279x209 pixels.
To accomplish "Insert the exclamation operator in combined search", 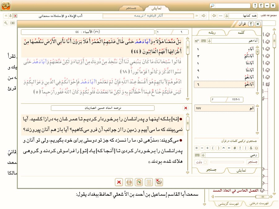I will (240, 148).
